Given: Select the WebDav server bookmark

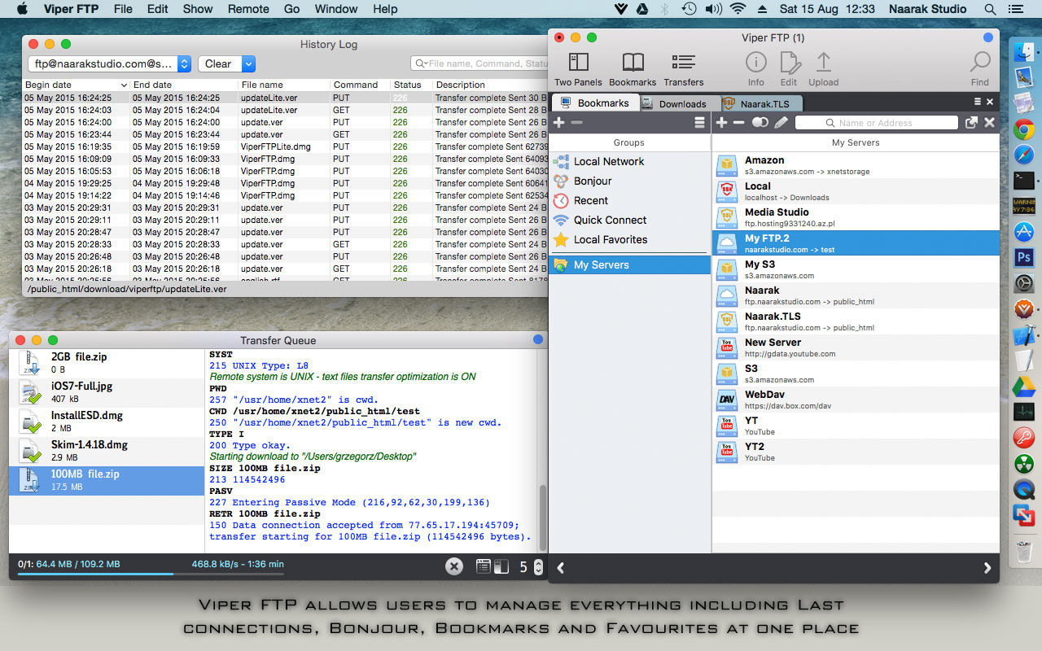Looking at the screenshot, I should [856, 400].
